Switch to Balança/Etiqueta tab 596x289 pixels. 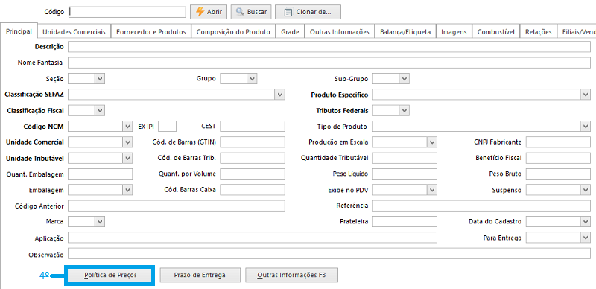click(405, 32)
